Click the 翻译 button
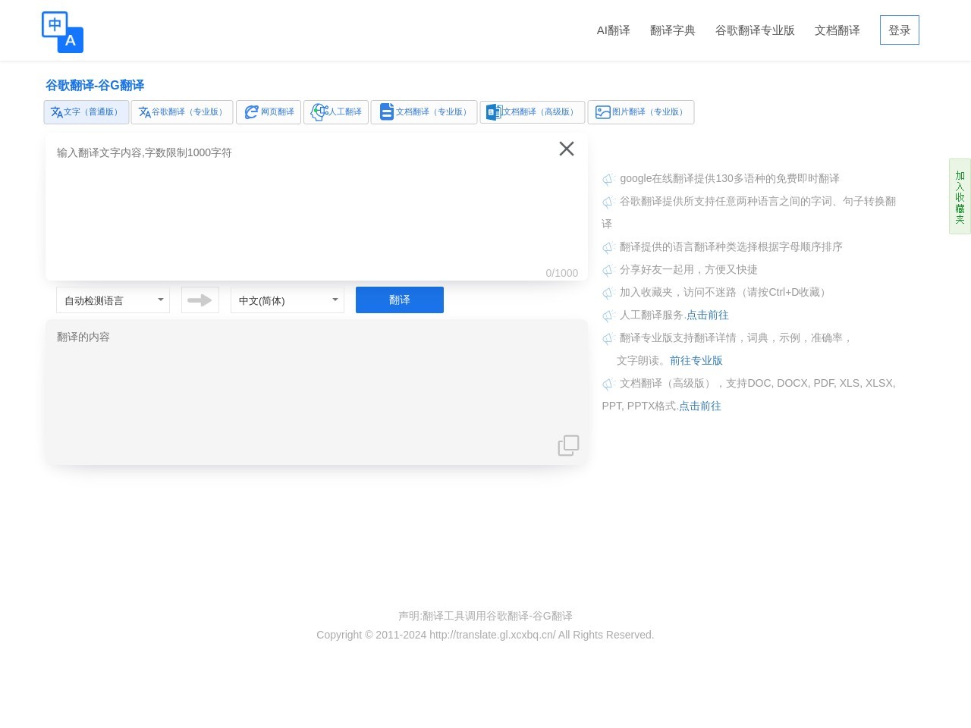This screenshot has height=728, width=971. pos(399,300)
